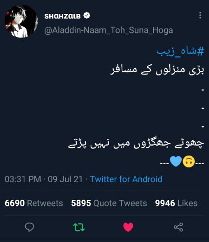Viewport: 209px width, 242px height.
Task: Open the share icon
Action: pos(178,227)
